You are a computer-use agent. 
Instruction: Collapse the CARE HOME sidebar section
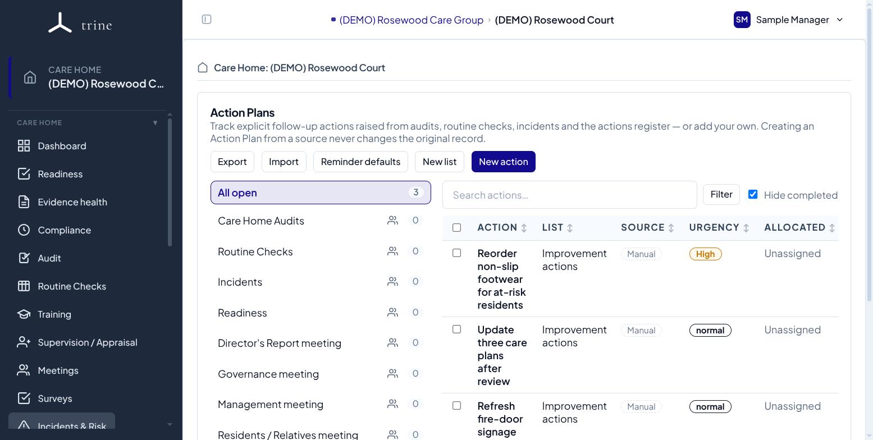(155, 123)
